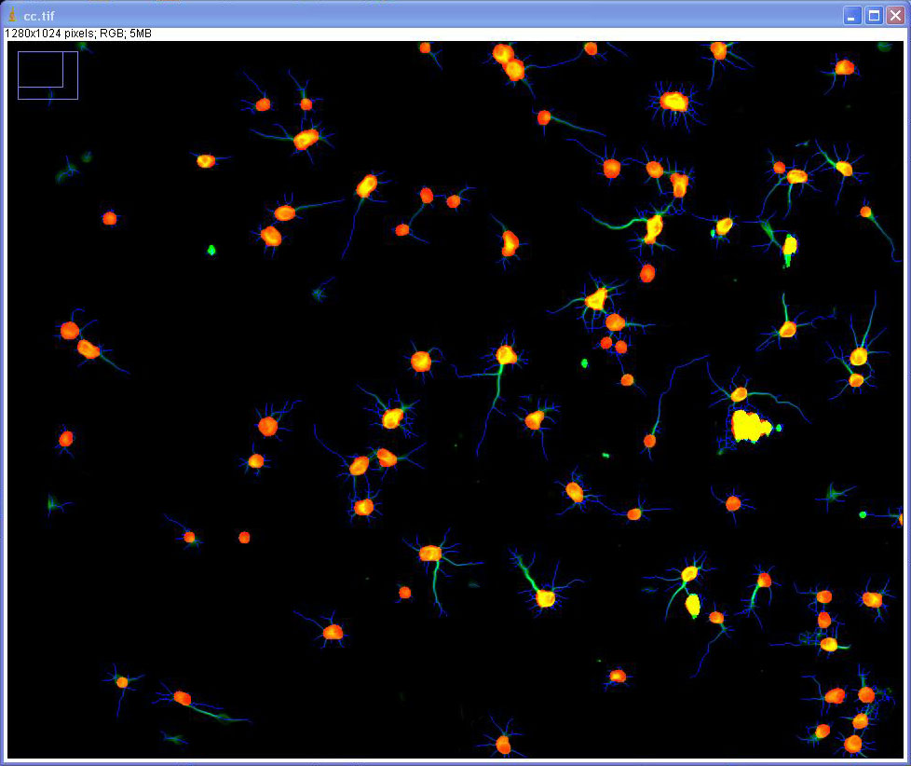Select the small green dot near the left side
Screen dimensions: 911x766
point(211,250)
